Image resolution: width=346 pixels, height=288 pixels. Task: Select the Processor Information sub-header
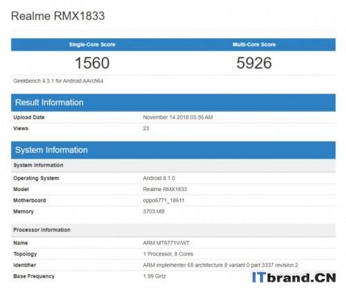[x=173, y=230]
